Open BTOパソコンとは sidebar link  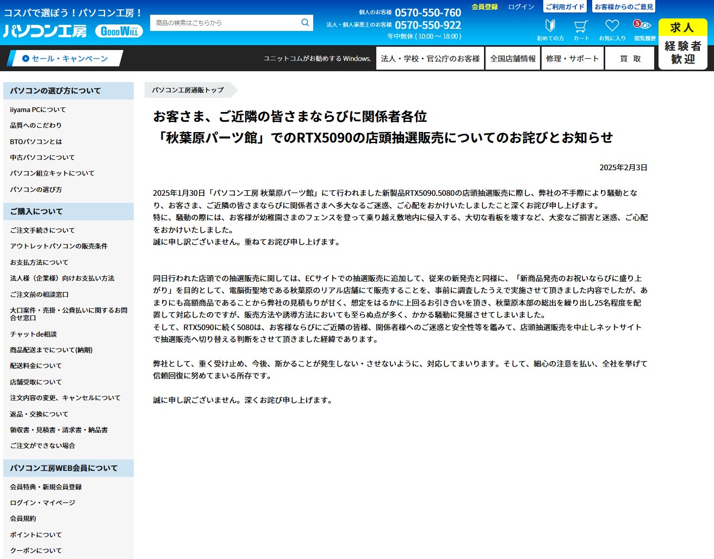click(x=36, y=141)
